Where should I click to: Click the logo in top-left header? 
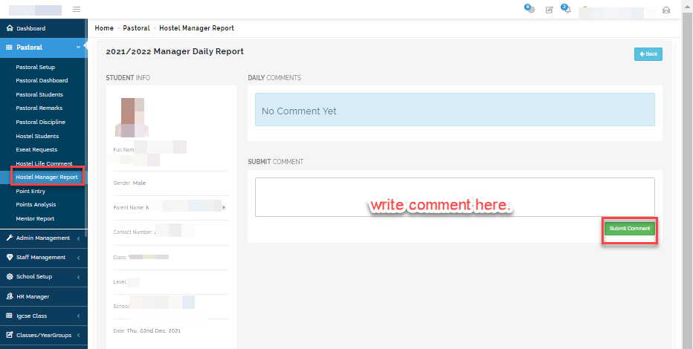[x=36, y=10]
